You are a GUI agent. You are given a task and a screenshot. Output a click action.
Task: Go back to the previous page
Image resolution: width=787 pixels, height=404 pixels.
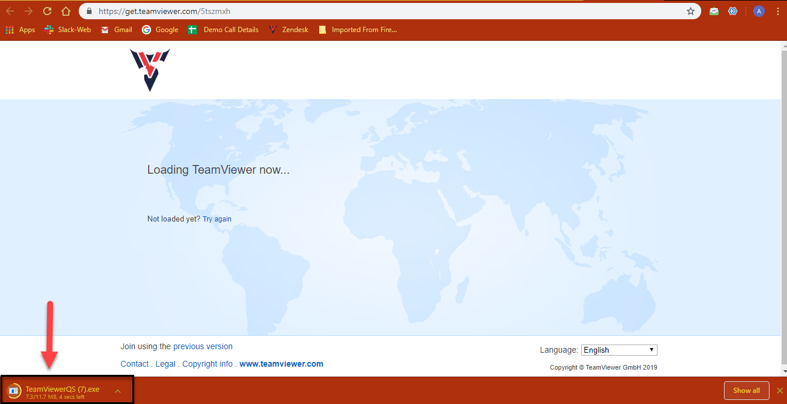point(10,11)
